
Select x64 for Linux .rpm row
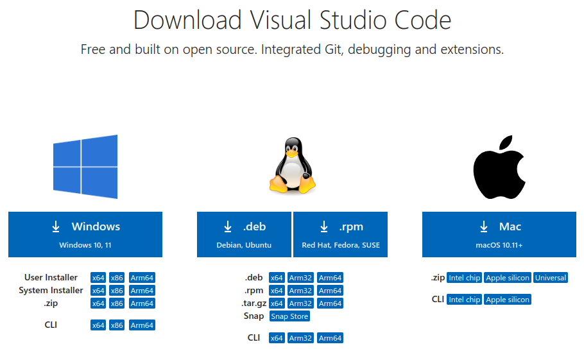277,291
